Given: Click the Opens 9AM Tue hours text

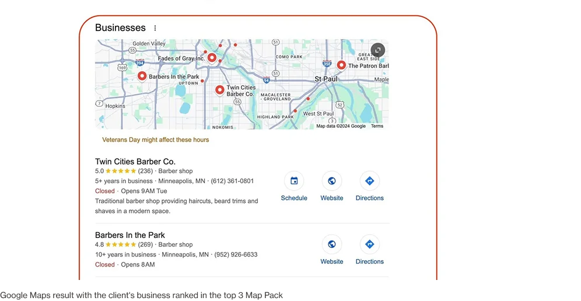Looking at the screenshot, I should pyautogui.click(x=143, y=191).
